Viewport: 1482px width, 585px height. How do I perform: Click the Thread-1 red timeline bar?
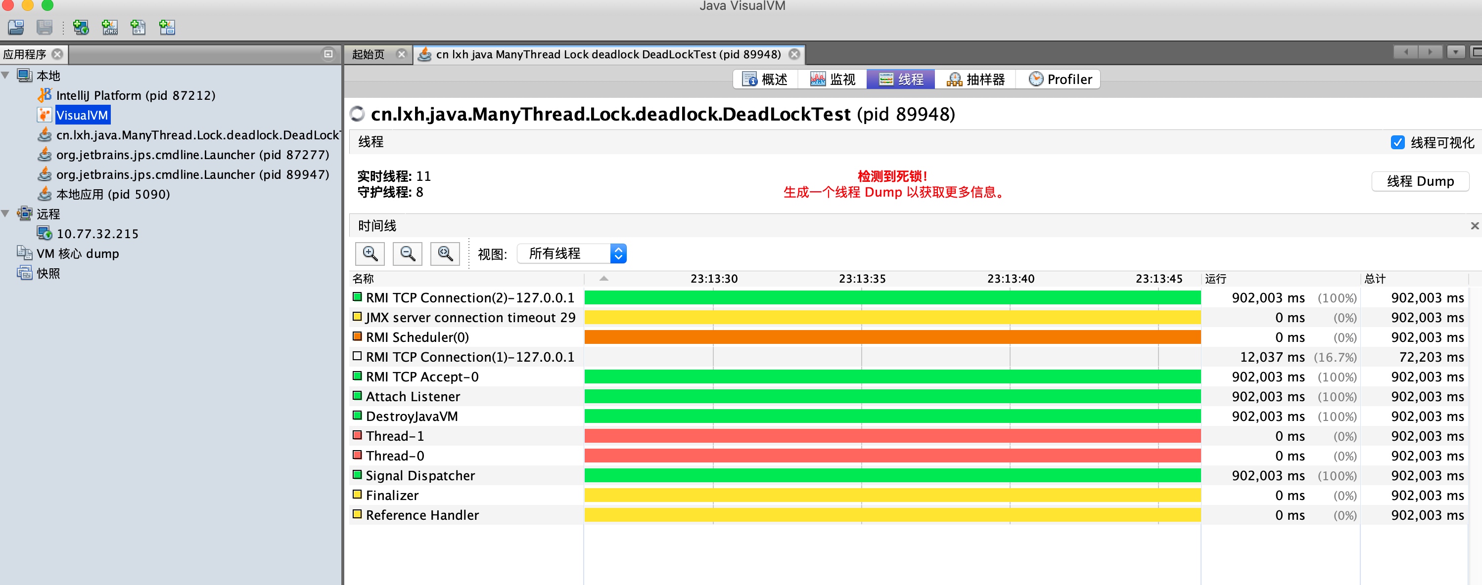click(892, 436)
